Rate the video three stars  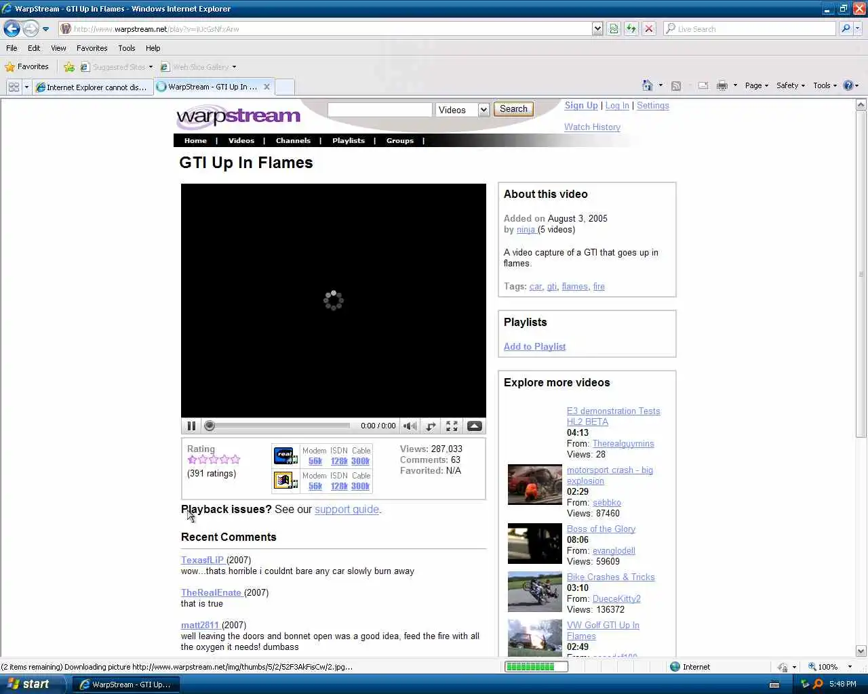(214, 460)
